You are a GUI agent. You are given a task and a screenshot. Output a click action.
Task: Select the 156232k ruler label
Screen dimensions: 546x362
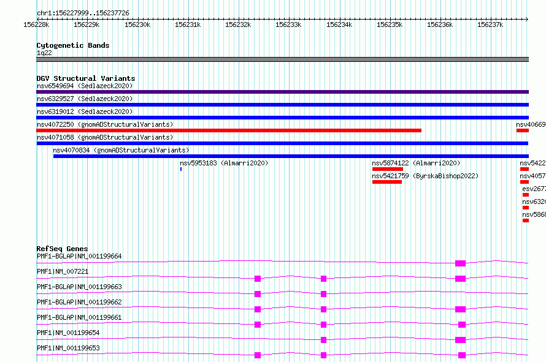point(238,25)
